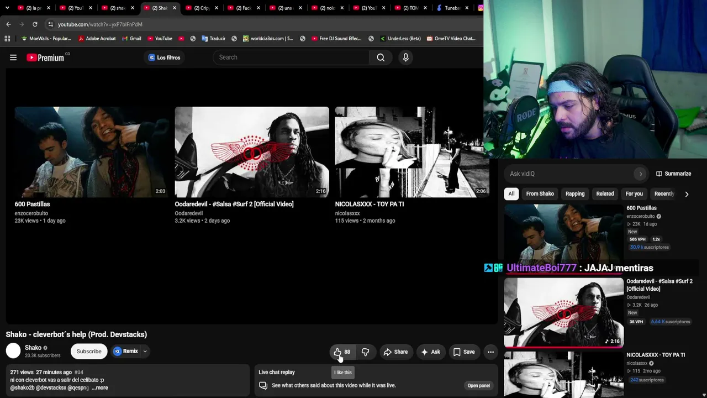
Task: Click the '30.9 k suscriptores' badge
Action: pos(649,247)
